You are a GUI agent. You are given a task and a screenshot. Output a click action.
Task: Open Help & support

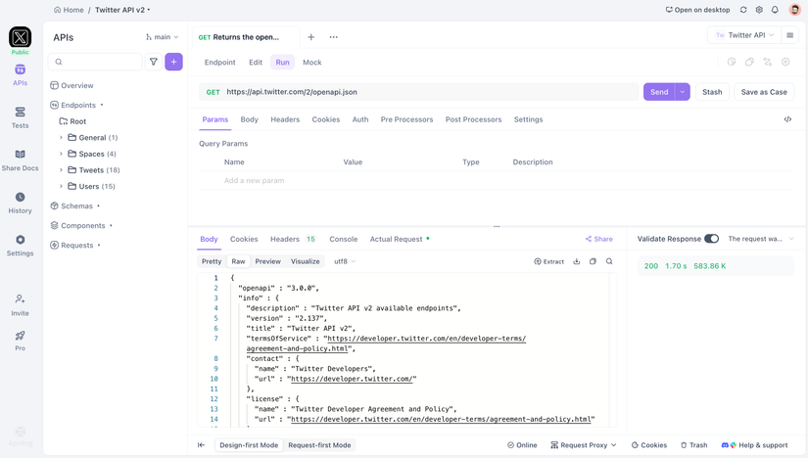[754, 445]
